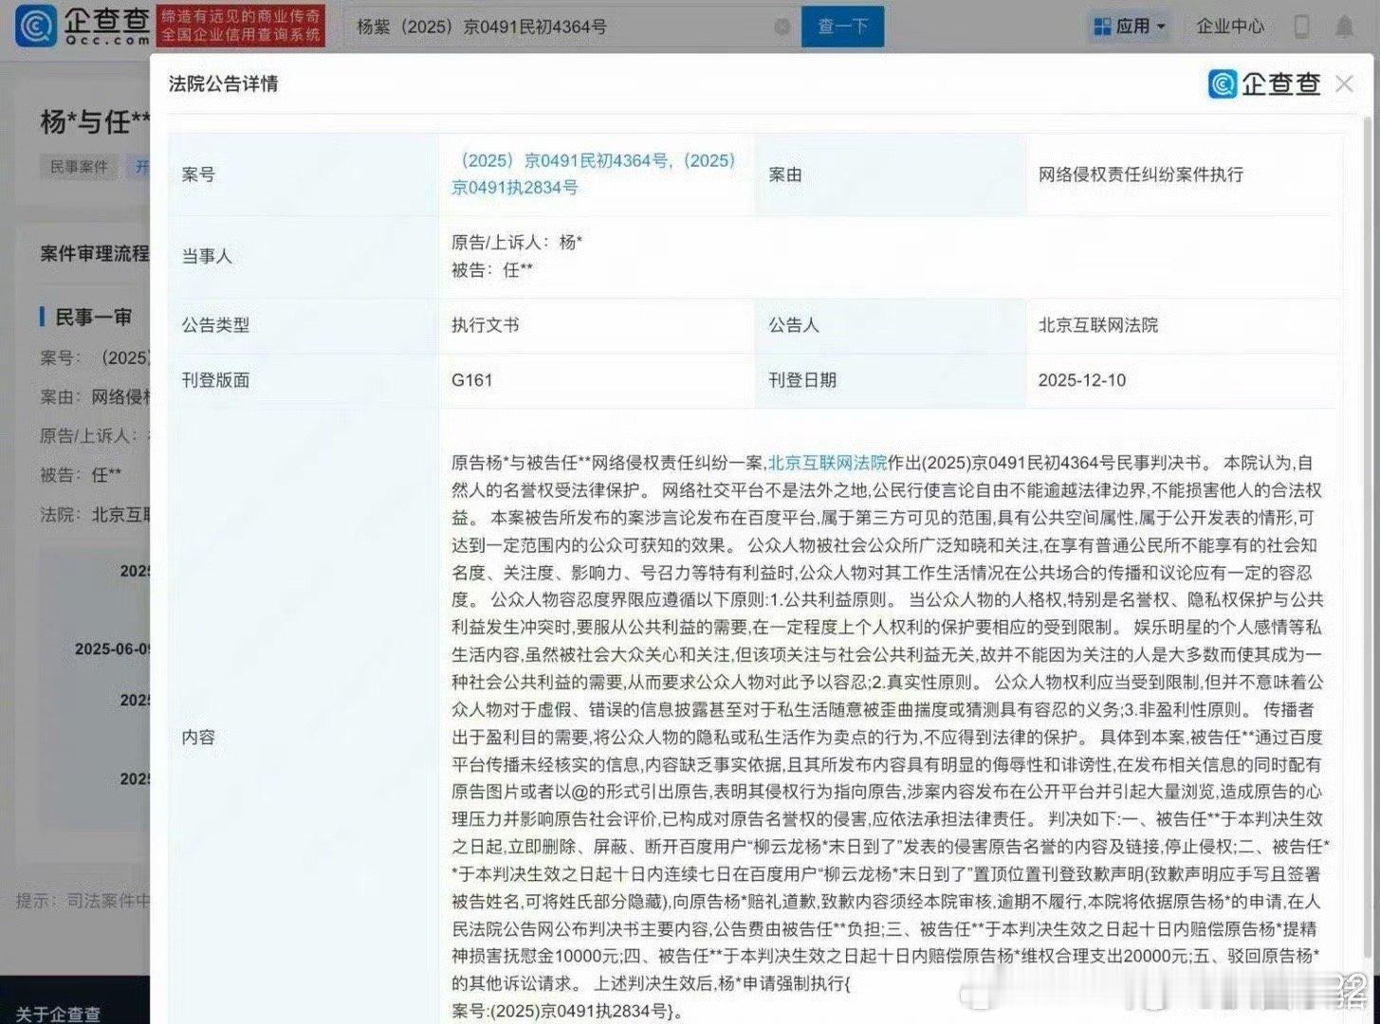The image size is (1380, 1024).
Task: Click the 公告类型 row label
Action: point(215,325)
